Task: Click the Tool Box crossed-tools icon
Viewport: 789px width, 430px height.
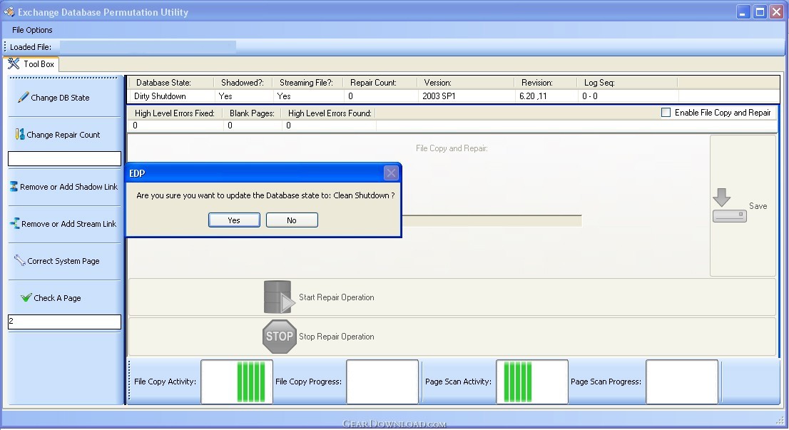Action: [14, 64]
